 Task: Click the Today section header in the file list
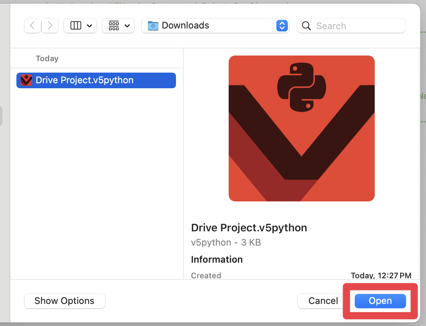[47, 58]
